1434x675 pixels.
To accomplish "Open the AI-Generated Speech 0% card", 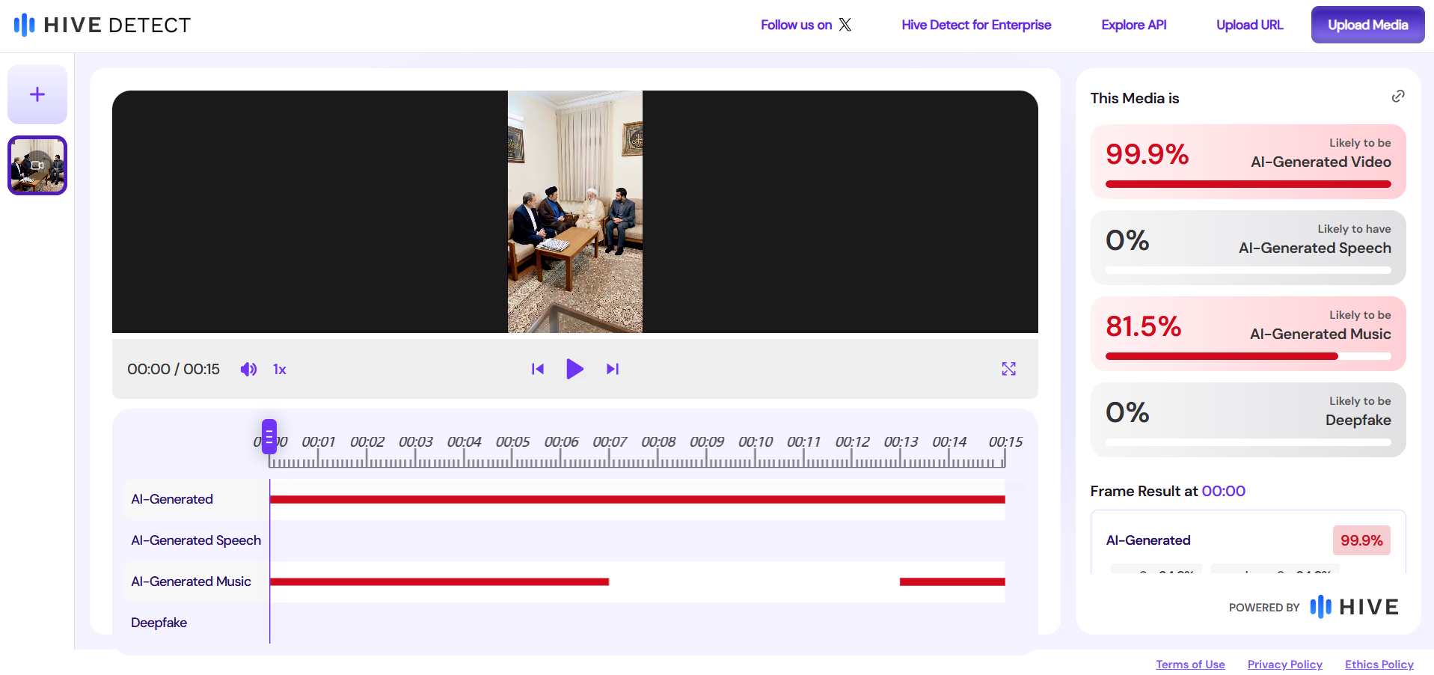I will (x=1248, y=248).
